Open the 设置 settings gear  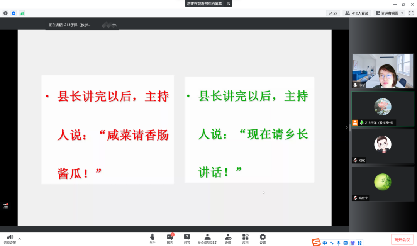(x=263, y=239)
